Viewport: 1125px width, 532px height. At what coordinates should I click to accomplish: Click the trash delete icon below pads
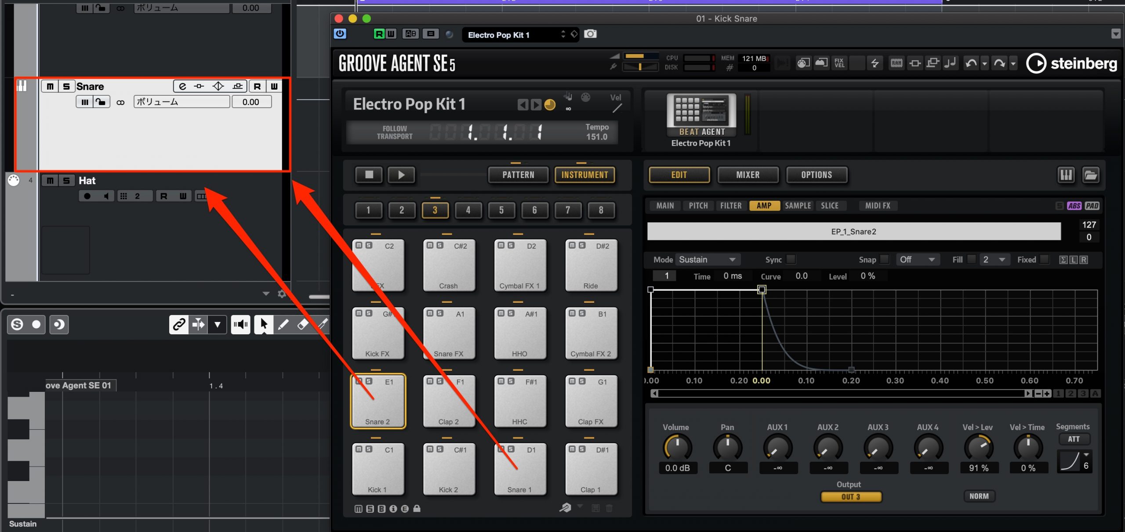609,508
